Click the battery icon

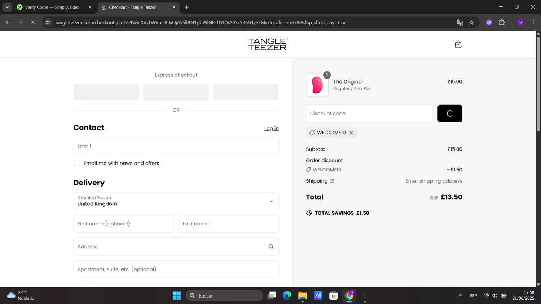[504, 296]
